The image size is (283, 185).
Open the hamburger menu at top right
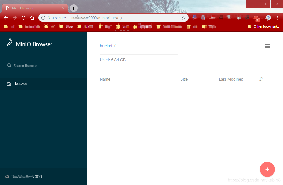pos(267,46)
